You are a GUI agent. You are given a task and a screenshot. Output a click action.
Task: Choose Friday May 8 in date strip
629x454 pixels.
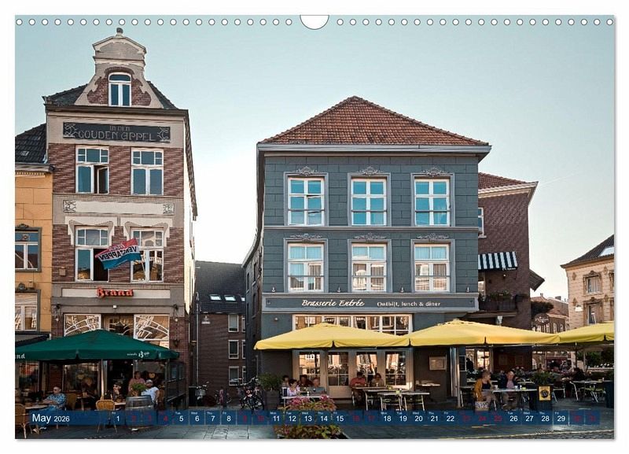(x=228, y=419)
